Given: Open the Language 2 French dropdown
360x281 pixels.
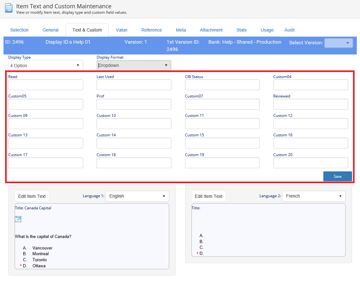Looking at the screenshot, I should coord(313,196).
